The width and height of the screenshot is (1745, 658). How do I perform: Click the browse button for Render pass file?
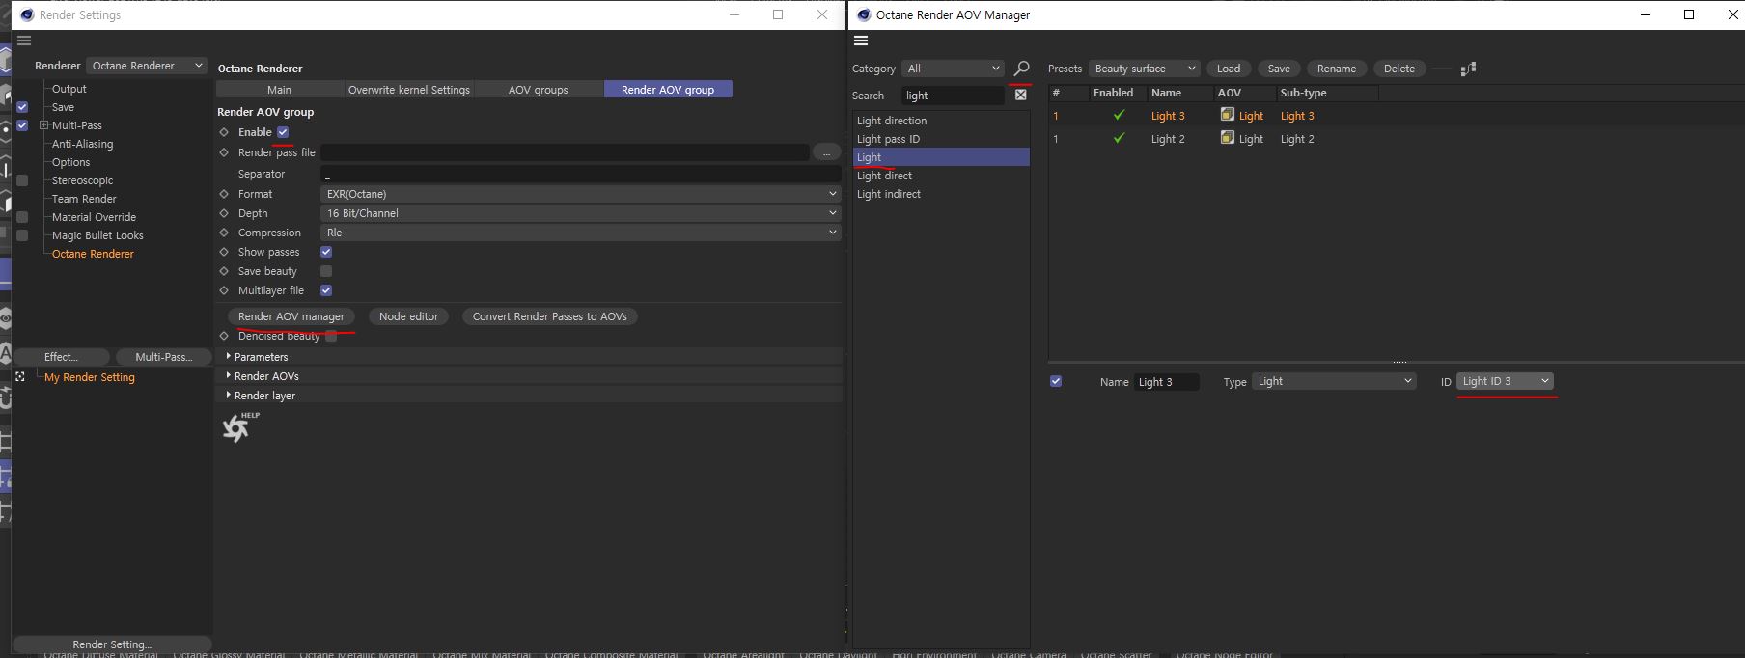pos(826,152)
